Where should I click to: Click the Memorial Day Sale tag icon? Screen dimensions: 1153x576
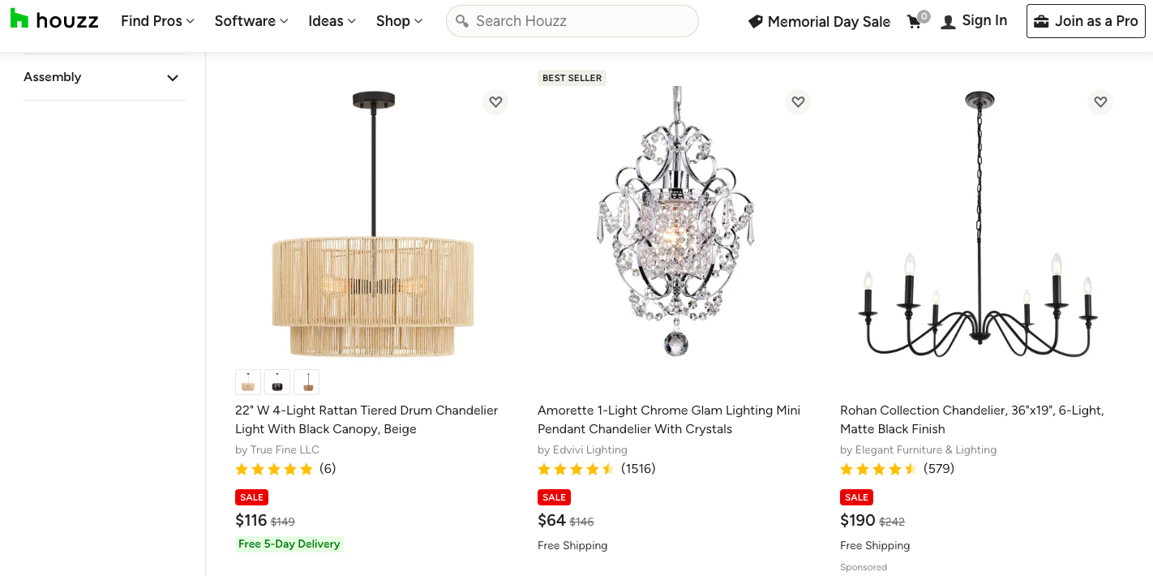[755, 22]
